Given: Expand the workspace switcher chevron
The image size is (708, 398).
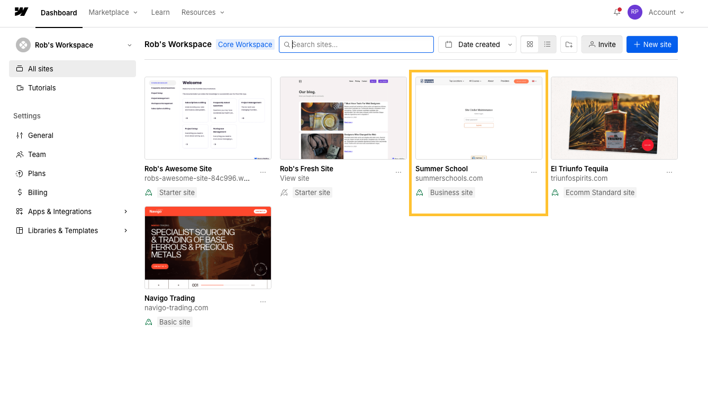Looking at the screenshot, I should pos(130,45).
